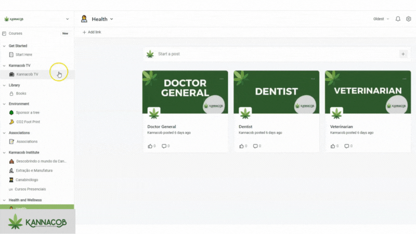
Task: Click the plus icon in Start a post bar
Action: point(403,54)
